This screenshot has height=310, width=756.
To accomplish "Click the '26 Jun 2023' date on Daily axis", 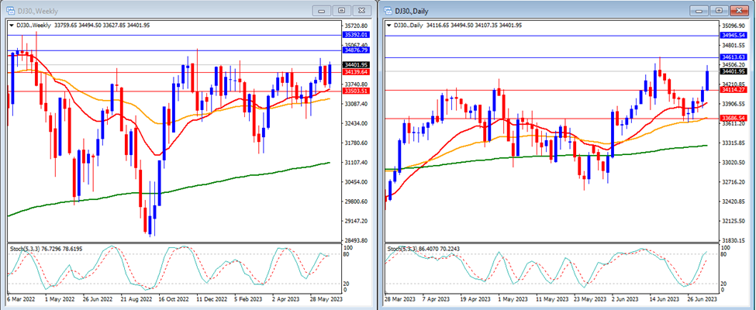I will point(704,300).
